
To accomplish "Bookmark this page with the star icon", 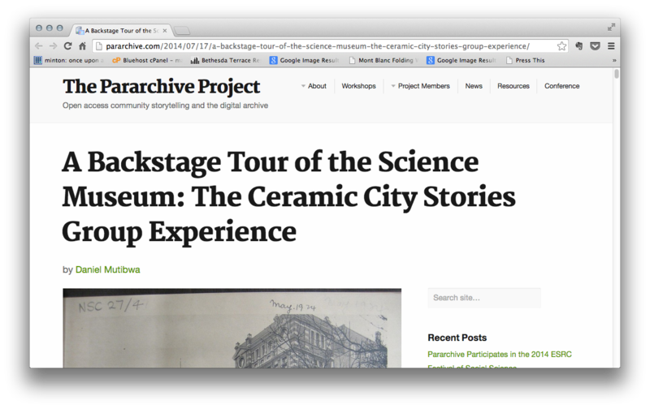I will click(561, 46).
